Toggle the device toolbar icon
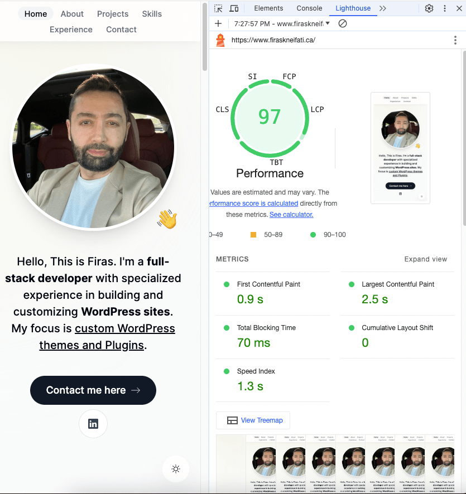This screenshot has width=466, height=494. tap(234, 8)
